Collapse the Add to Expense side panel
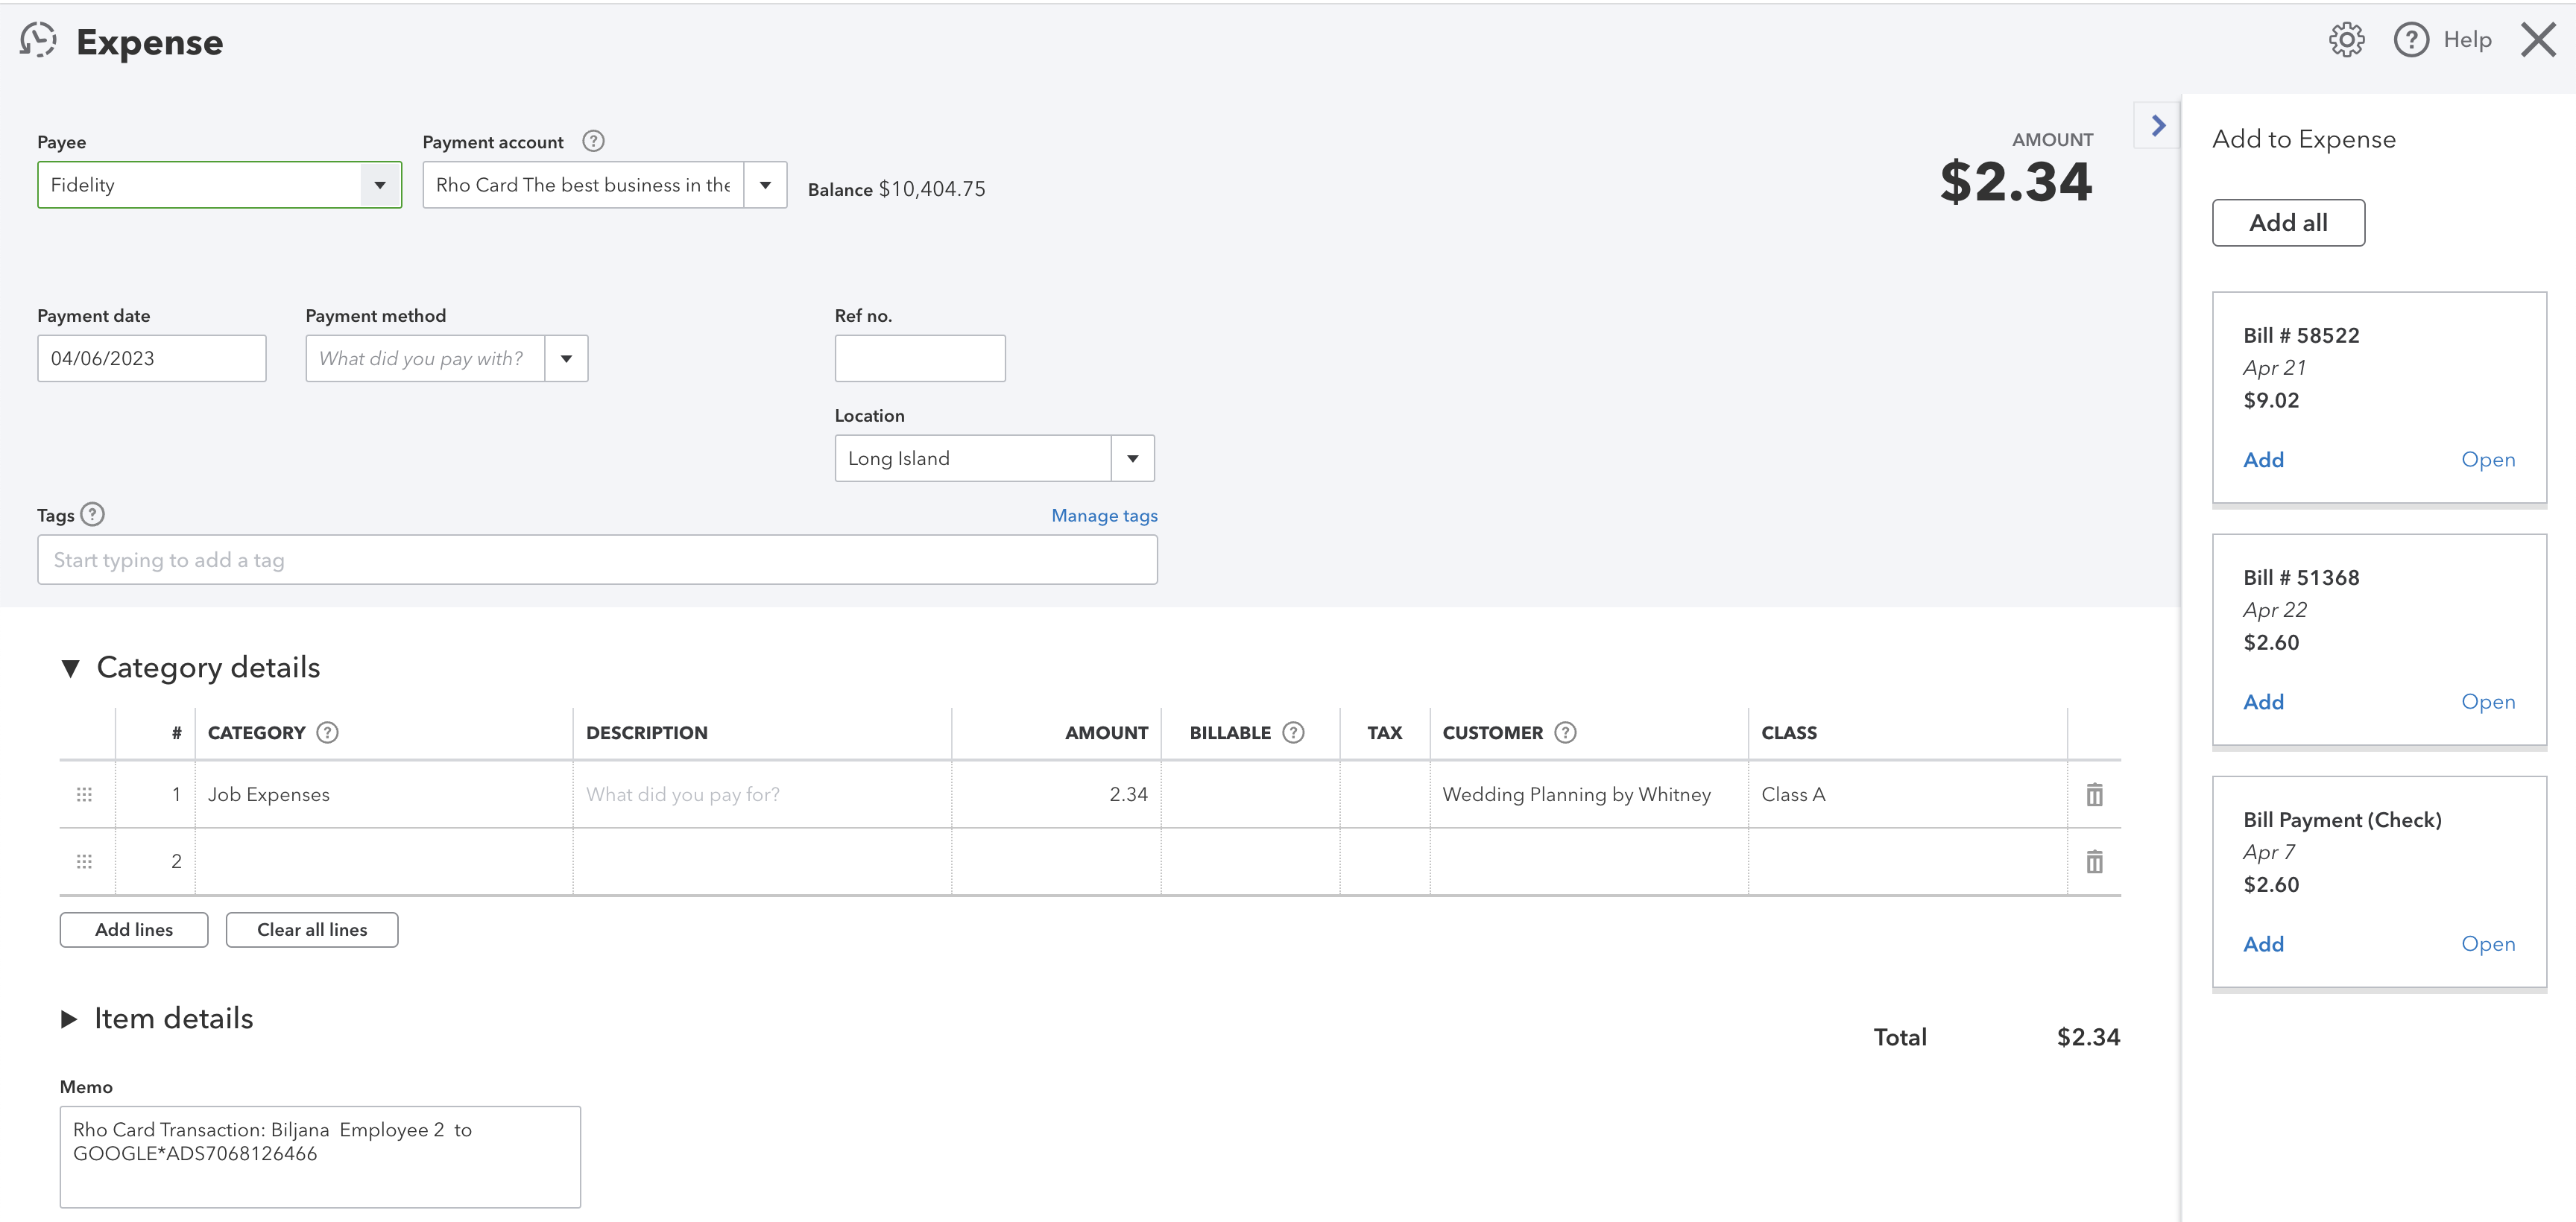Image resolution: width=2576 pixels, height=1222 pixels. coord(2158,125)
